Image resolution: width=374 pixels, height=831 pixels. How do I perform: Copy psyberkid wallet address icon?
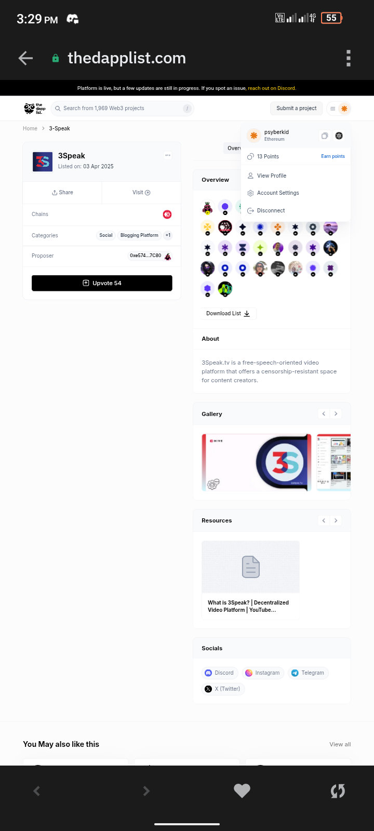(325, 136)
